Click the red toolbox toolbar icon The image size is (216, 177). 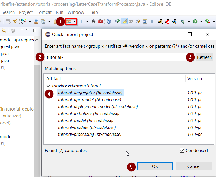[x=100, y=21]
